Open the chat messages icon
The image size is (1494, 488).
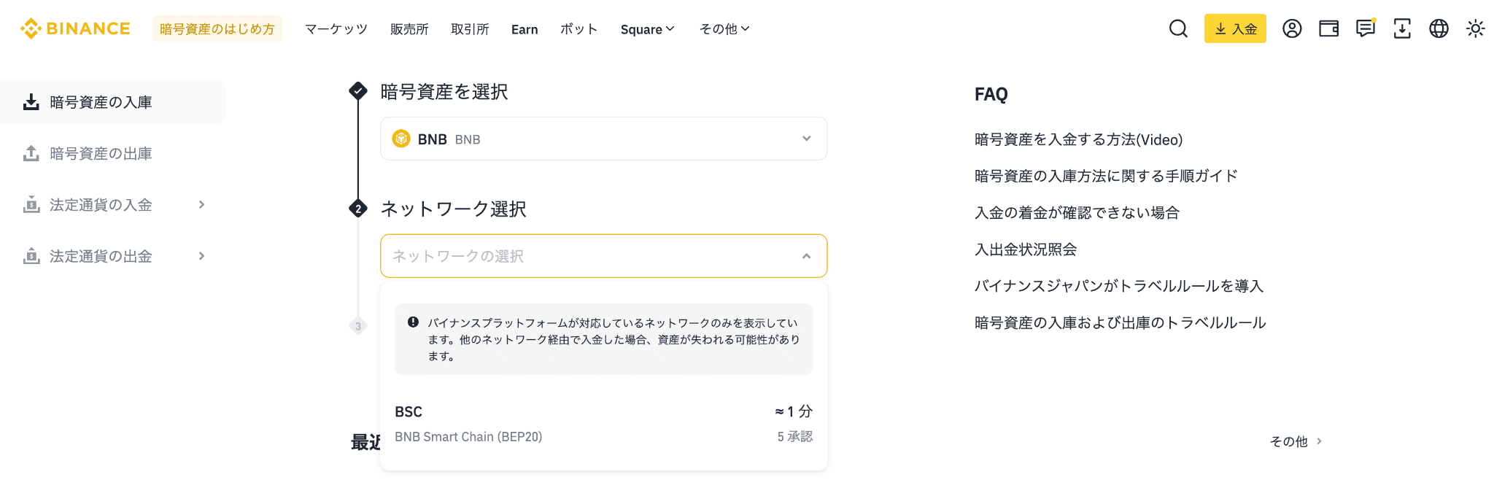[1365, 29]
